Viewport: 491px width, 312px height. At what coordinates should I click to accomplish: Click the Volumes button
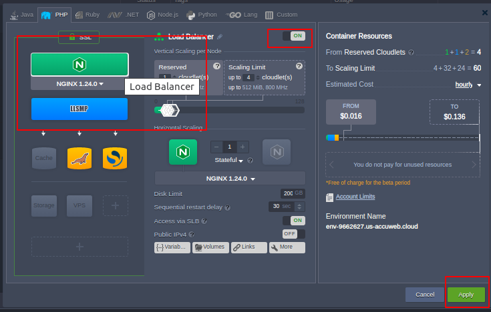pos(210,247)
